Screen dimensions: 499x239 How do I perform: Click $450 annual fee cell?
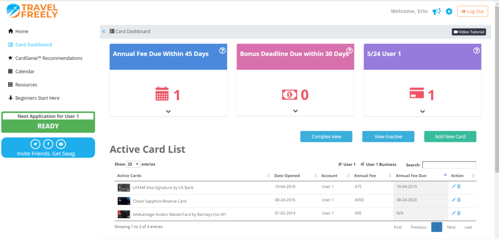[x=359, y=200]
